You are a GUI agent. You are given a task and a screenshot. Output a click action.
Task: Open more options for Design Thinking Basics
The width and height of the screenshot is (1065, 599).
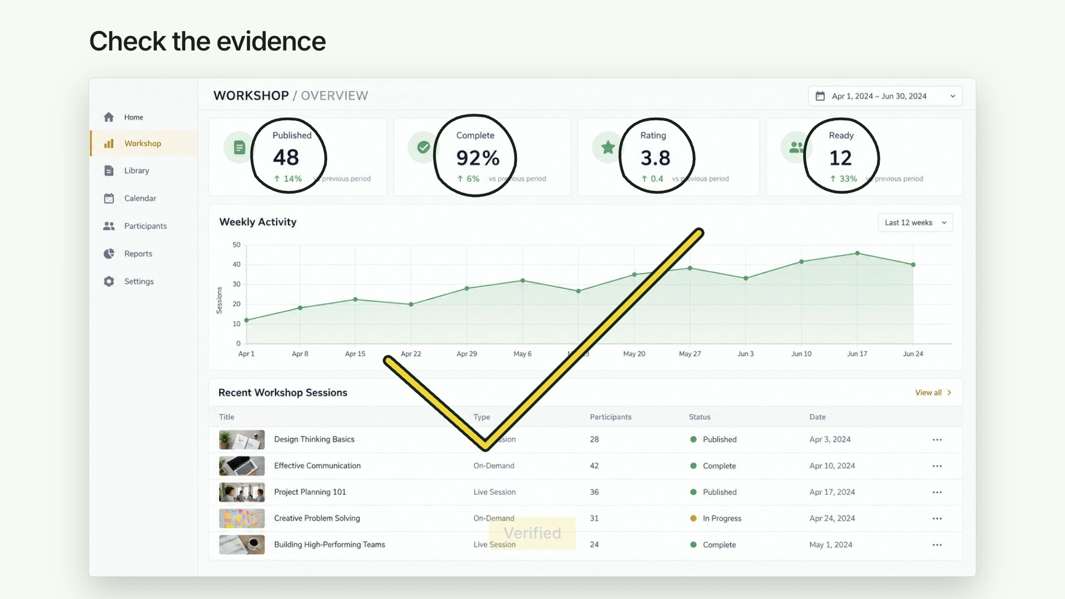(x=937, y=440)
